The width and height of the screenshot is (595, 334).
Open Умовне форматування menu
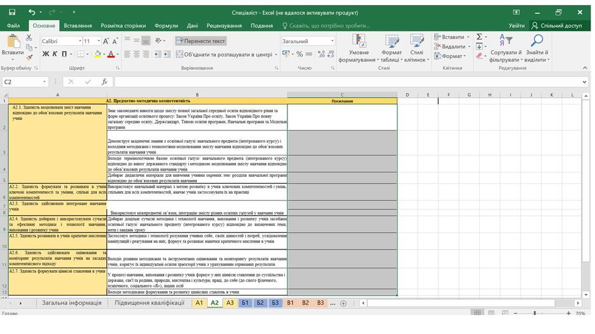pos(359,48)
